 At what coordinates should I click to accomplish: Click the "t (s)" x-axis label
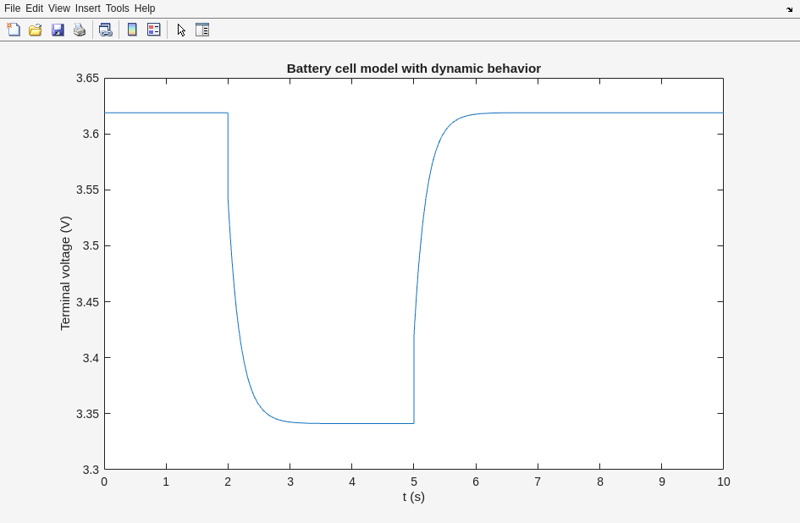[413, 497]
